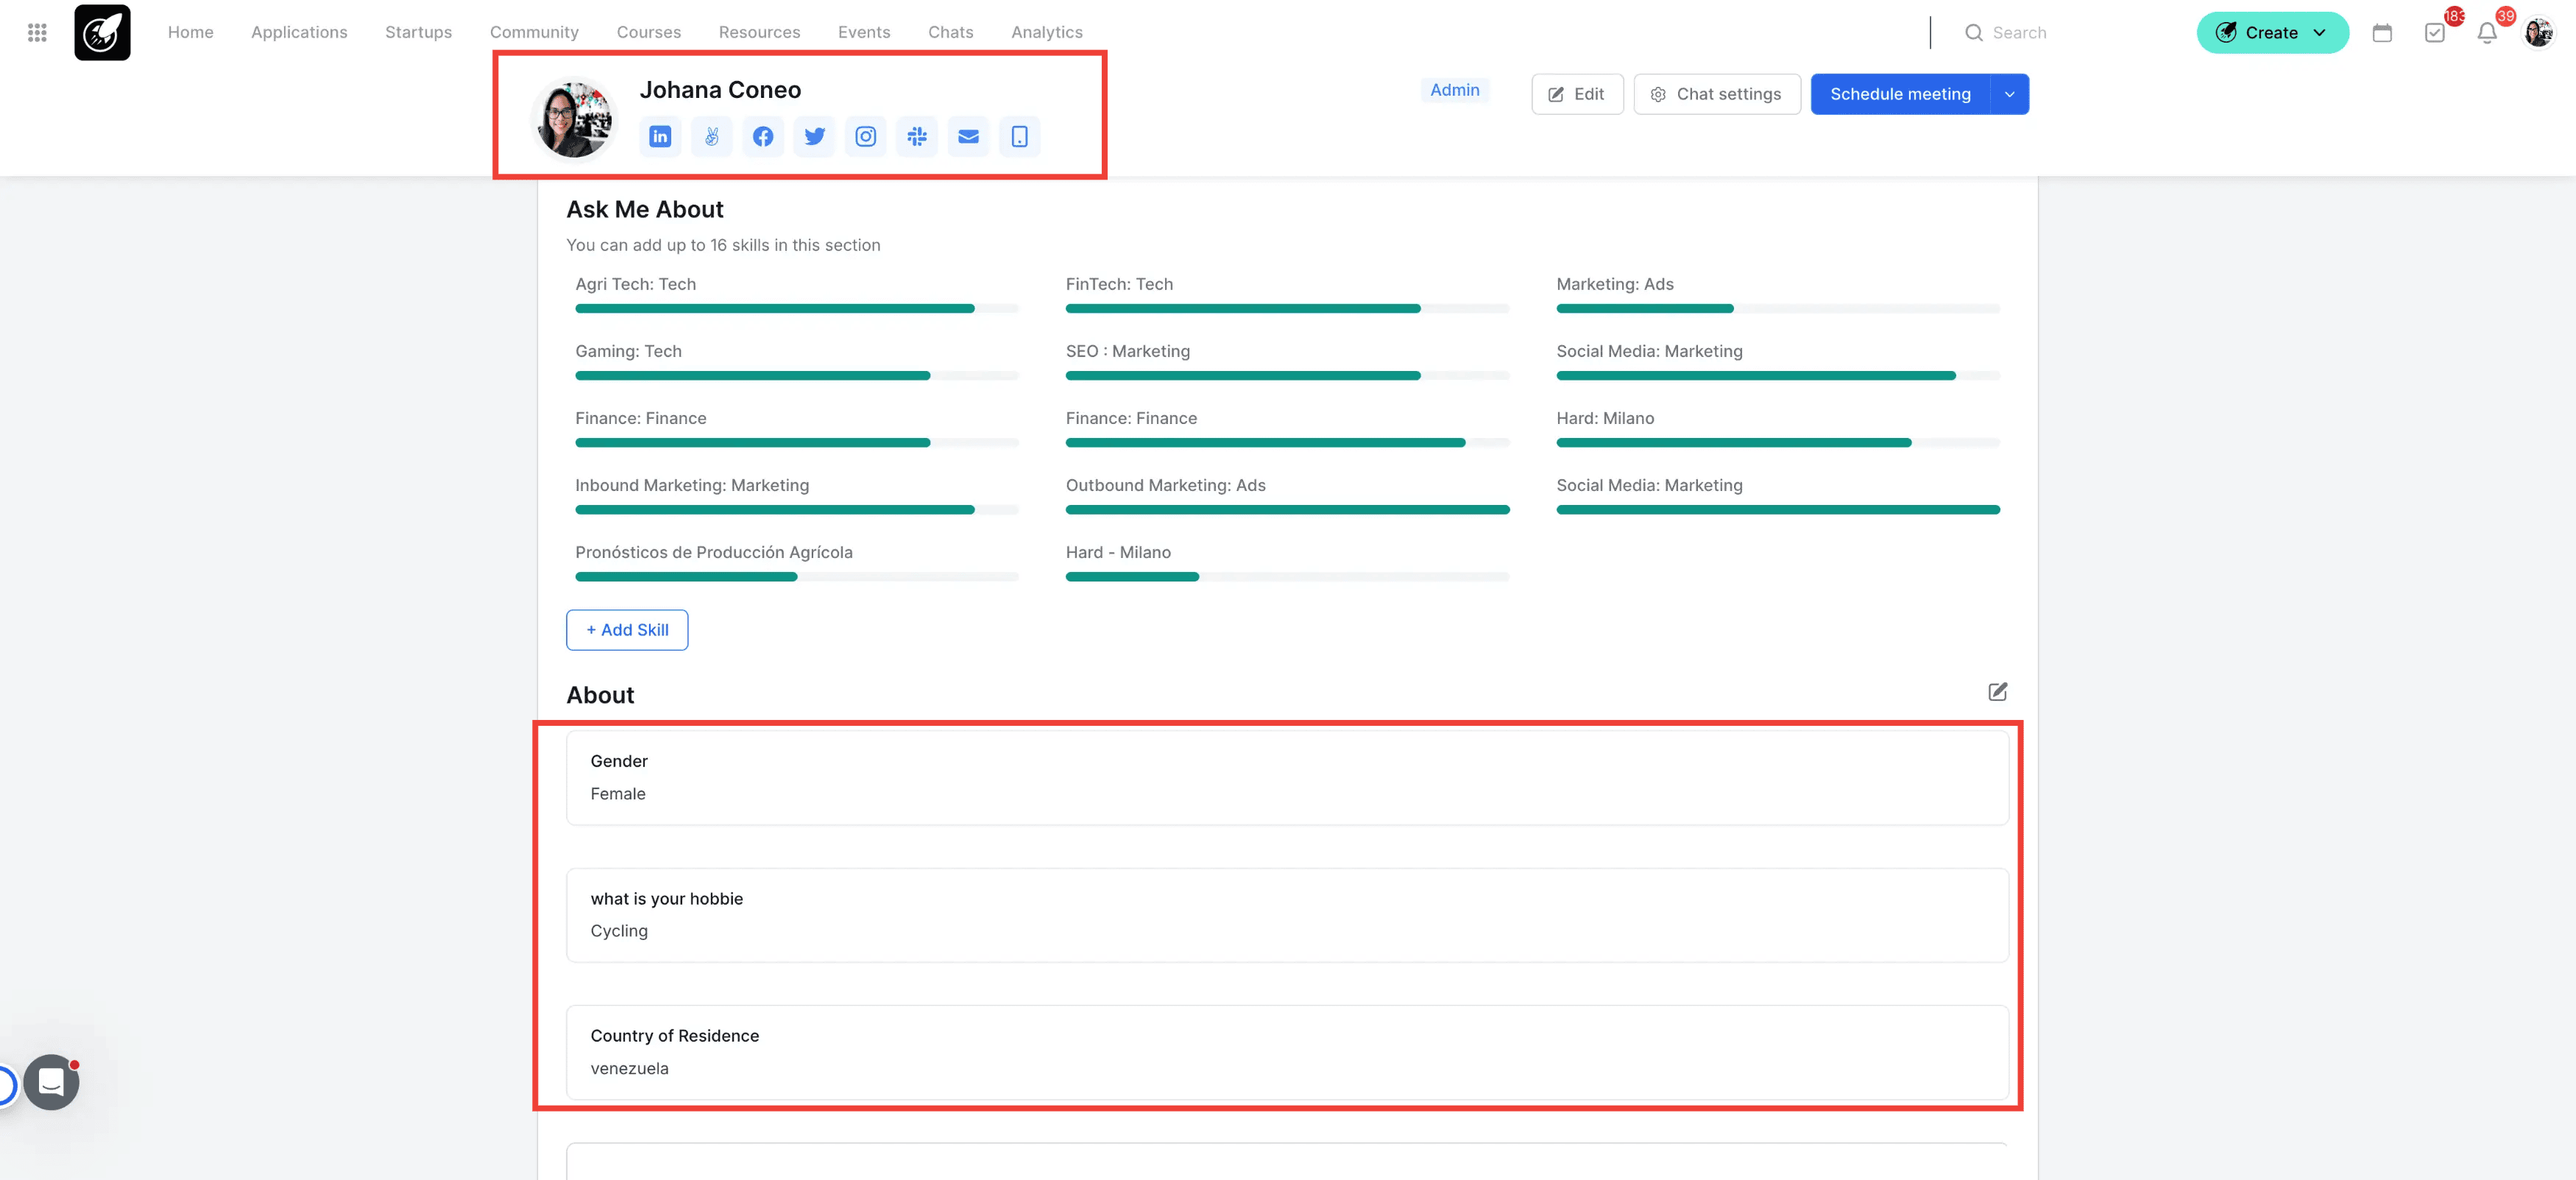Click the email envelope icon
Screen dimensions: 2576x1180
968,137
